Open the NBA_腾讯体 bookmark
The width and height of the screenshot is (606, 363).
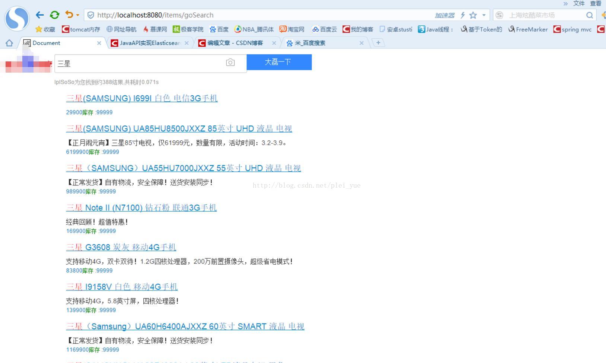(254, 29)
